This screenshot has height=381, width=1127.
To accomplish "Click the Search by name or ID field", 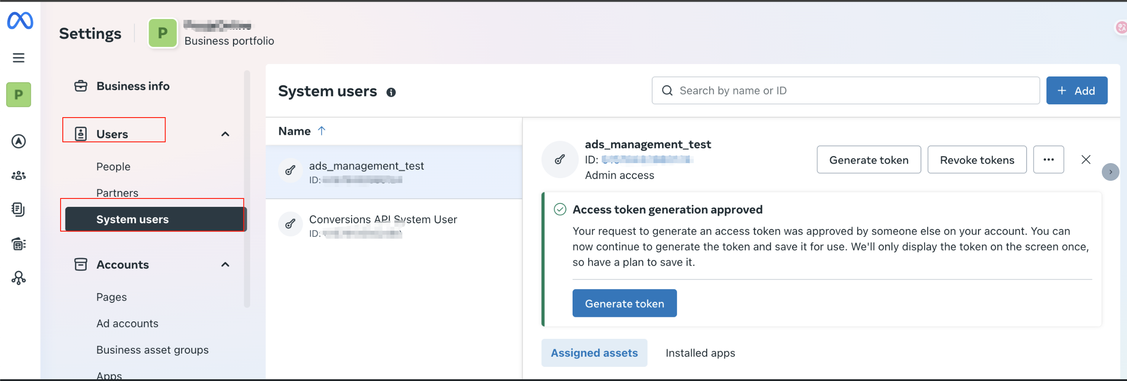I will tap(845, 91).
